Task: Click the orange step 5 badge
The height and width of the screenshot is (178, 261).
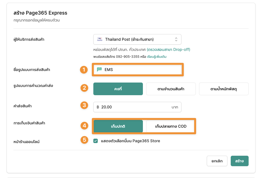Action: coord(85,140)
